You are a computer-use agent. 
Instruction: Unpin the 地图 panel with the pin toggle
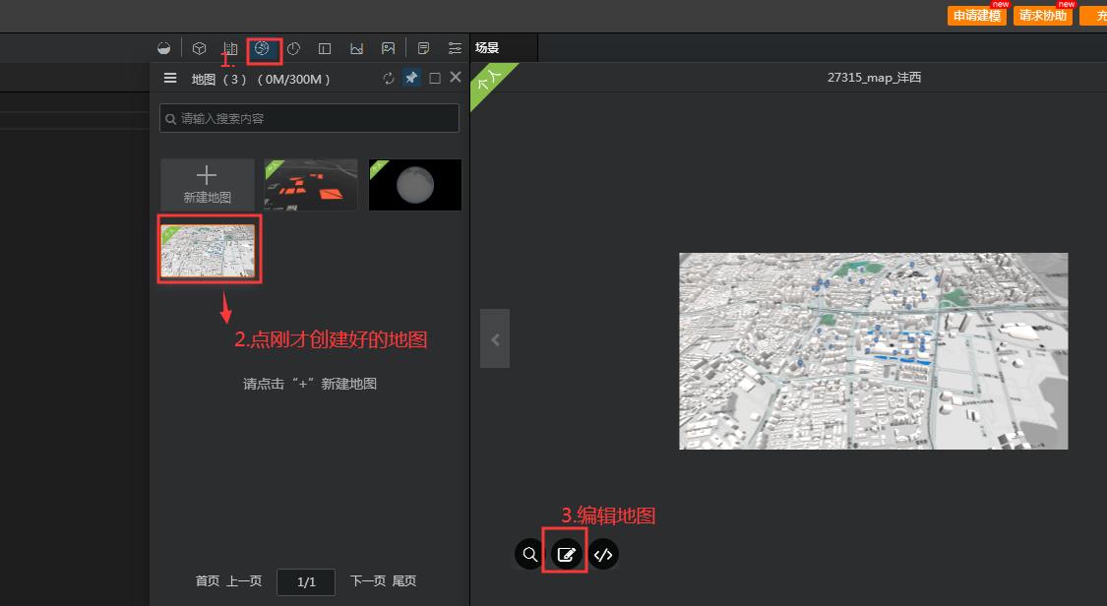pyautogui.click(x=411, y=78)
